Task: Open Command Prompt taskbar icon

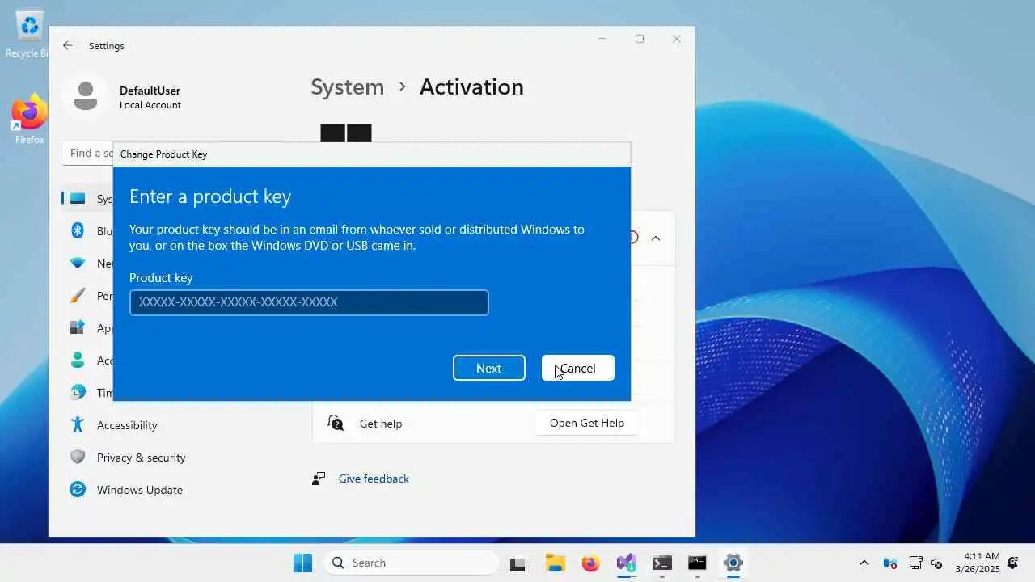Action: click(x=698, y=563)
